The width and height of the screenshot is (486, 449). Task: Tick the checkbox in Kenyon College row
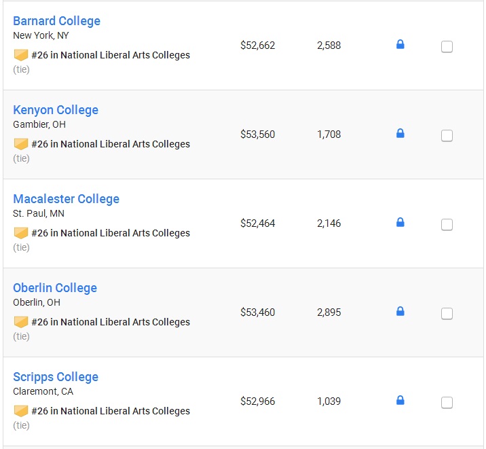447,135
